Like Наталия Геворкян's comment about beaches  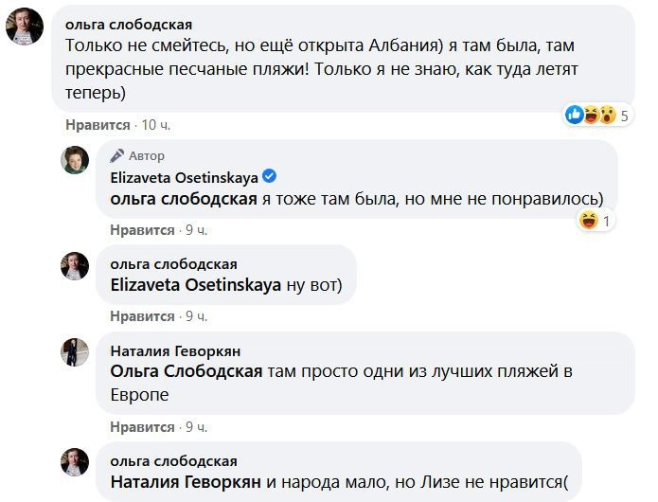tap(142, 427)
